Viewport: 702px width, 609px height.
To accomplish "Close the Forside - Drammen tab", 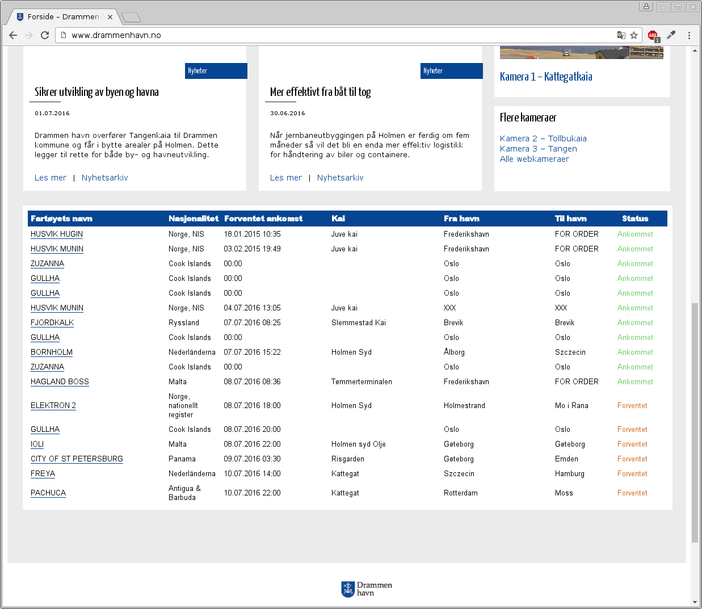I will click(110, 17).
